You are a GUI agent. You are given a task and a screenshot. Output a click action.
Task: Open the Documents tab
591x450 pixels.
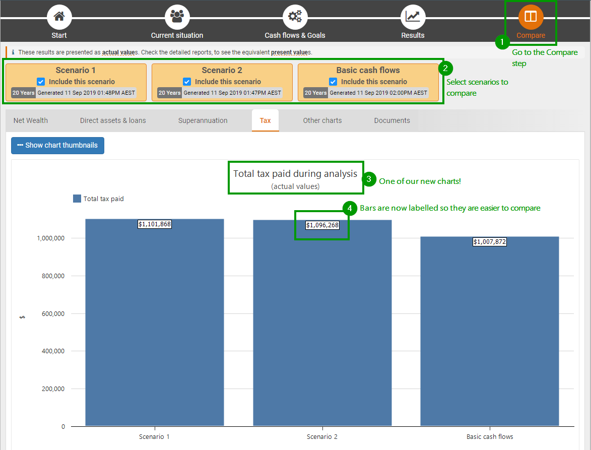[x=391, y=120]
